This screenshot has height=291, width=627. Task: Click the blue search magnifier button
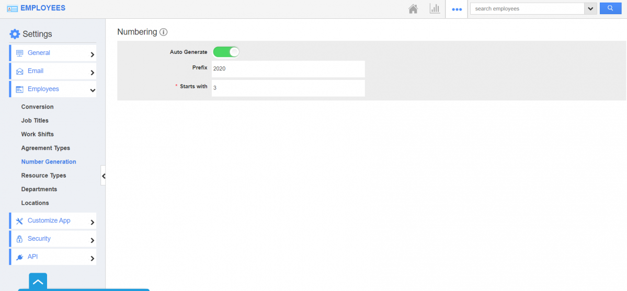click(x=610, y=8)
